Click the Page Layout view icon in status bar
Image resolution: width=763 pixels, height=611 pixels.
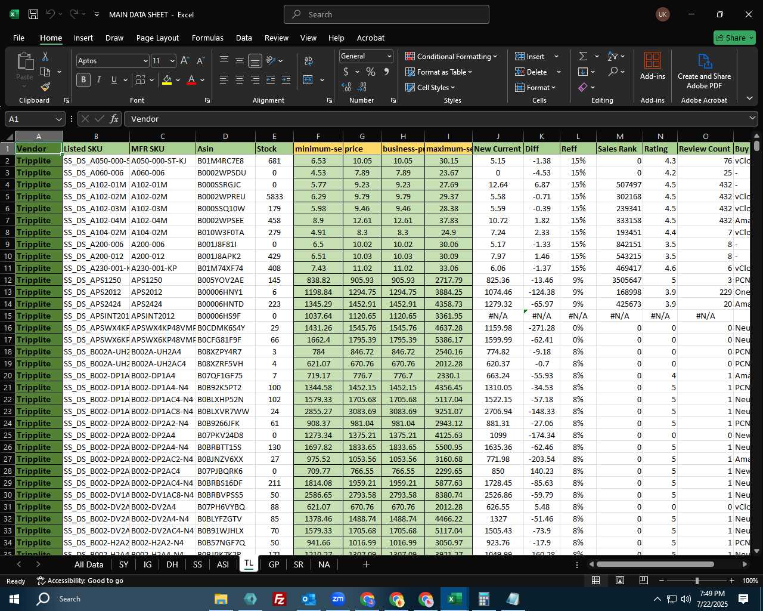620,581
